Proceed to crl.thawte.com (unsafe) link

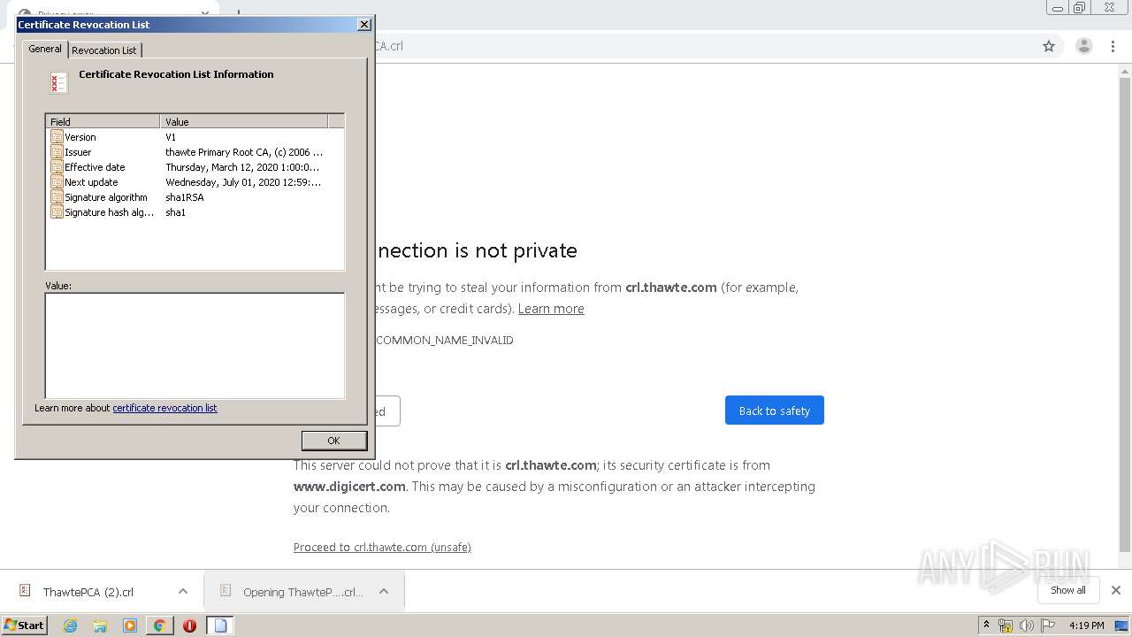coord(382,548)
